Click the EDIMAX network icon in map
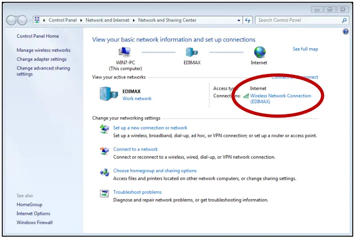Viewport: 355px width, 238px height. [x=192, y=52]
